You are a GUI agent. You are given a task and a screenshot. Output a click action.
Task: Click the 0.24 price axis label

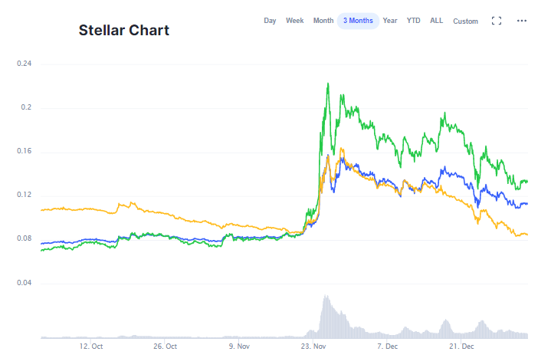(x=25, y=63)
